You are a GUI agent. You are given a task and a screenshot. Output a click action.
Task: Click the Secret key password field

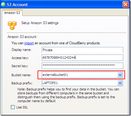coord(82,66)
